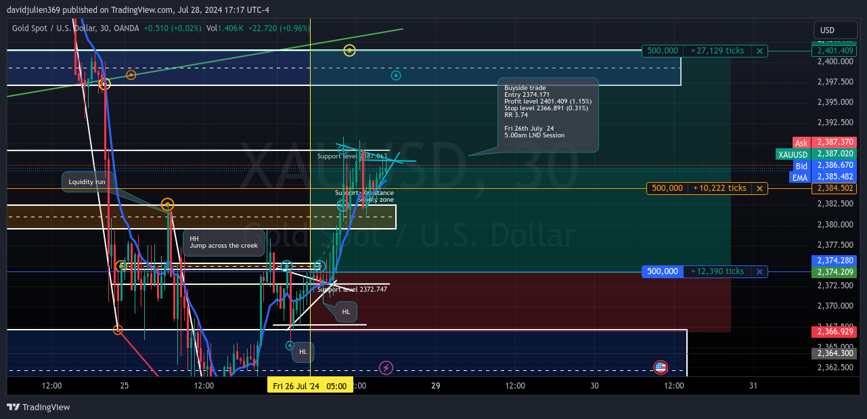The image size is (867, 419).
Task: Click the 2,400.000 price scale value
Action: 834,62
